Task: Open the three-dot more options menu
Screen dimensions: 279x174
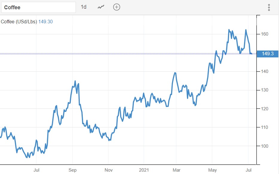Action: tap(269, 7)
